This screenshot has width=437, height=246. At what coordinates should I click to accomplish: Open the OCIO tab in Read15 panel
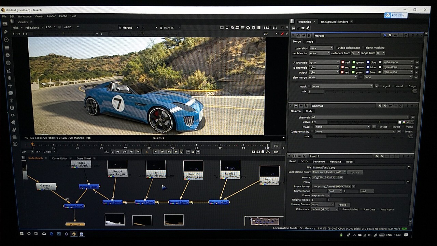pos(304,162)
